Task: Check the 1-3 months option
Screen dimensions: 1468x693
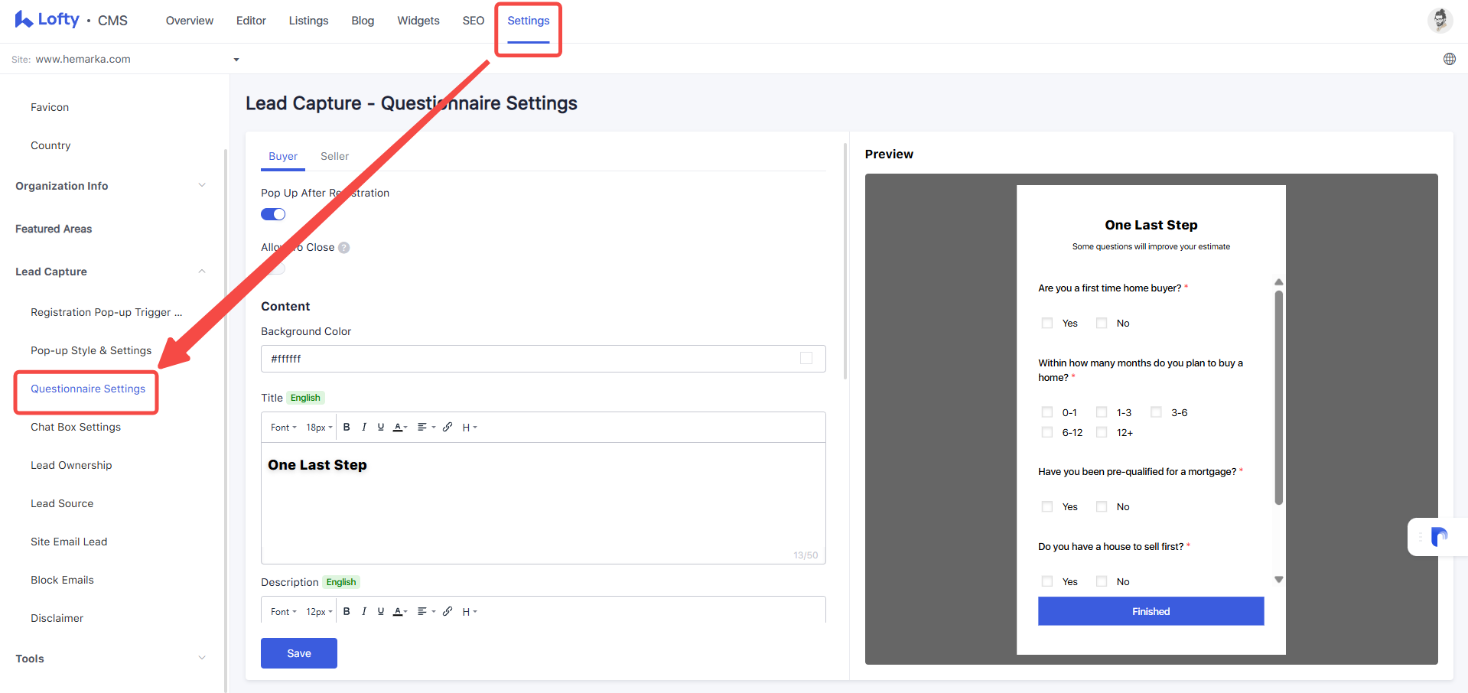Action: (1101, 412)
